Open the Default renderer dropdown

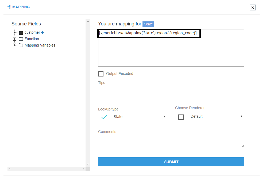point(216,116)
